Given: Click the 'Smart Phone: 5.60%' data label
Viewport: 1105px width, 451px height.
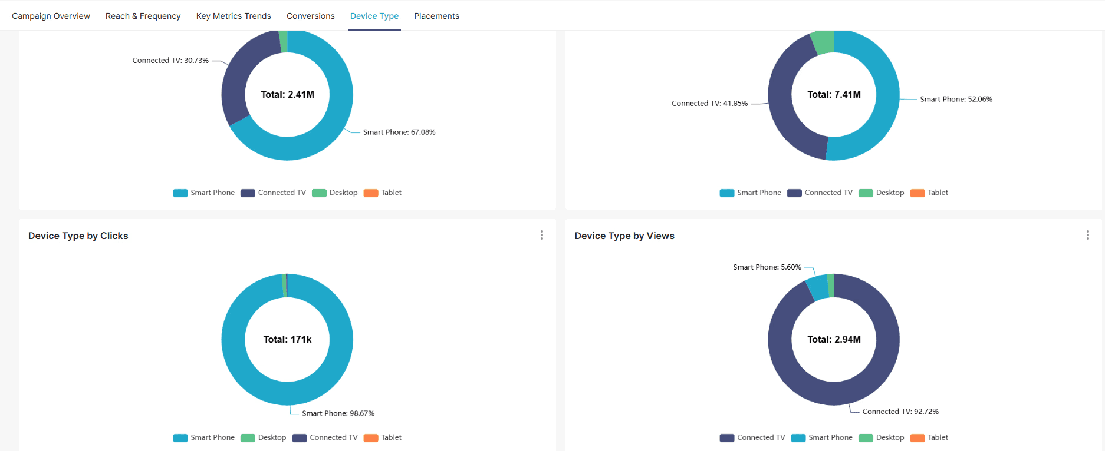Looking at the screenshot, I should click(x=767, y=267).
